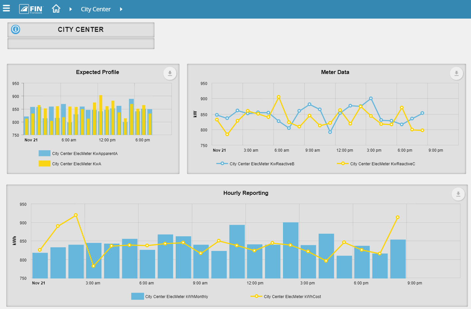Open the City Center info popup
The image size is (471, 309).
15,29
